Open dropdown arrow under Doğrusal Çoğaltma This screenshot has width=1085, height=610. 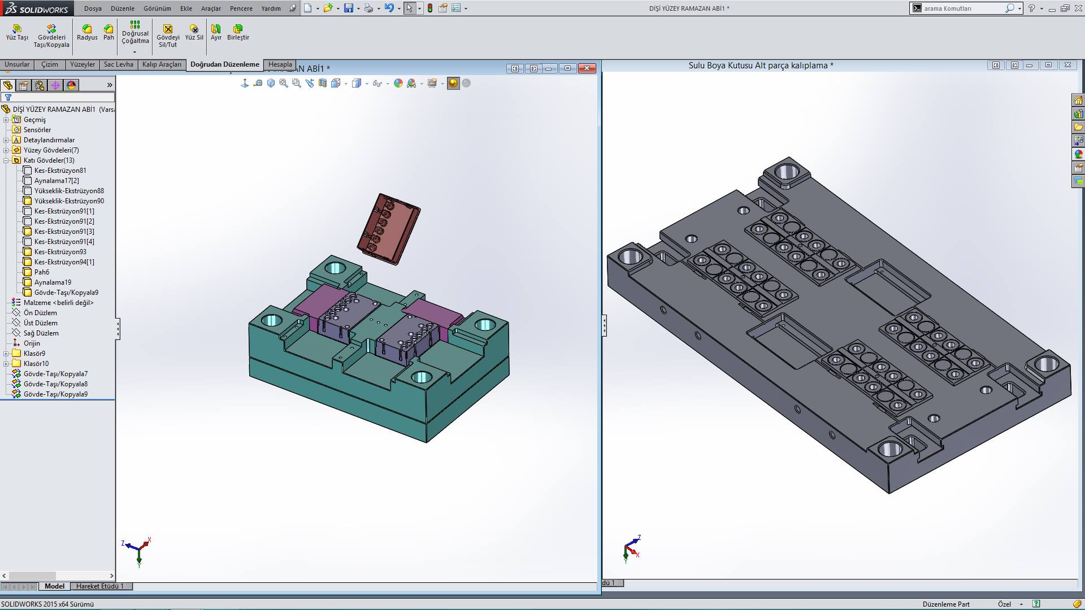[x=135, y=52]
